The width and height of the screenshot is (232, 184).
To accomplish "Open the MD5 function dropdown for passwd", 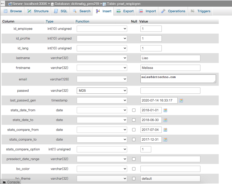I will tap(102, 90).
